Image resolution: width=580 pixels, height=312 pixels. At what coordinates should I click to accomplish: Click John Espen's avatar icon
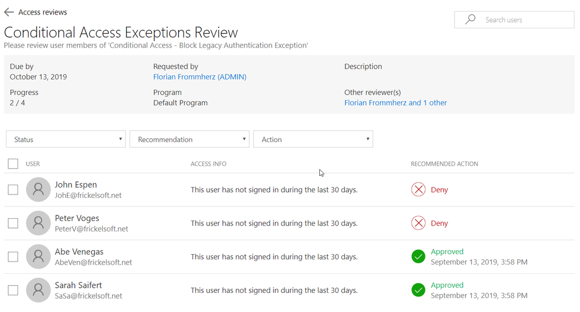pyautogui.click(x=38, y=189)
